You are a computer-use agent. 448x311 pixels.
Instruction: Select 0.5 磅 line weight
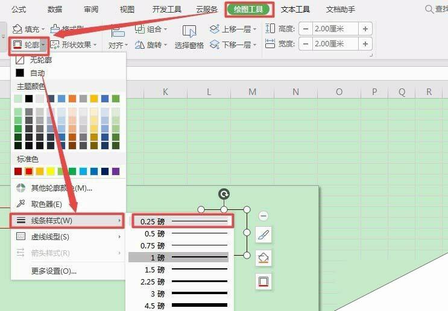(x=178, y=234)
